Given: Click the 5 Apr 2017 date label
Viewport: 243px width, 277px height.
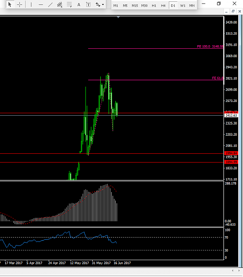Looking at the screenshot, I should click(x=34, y=263).
